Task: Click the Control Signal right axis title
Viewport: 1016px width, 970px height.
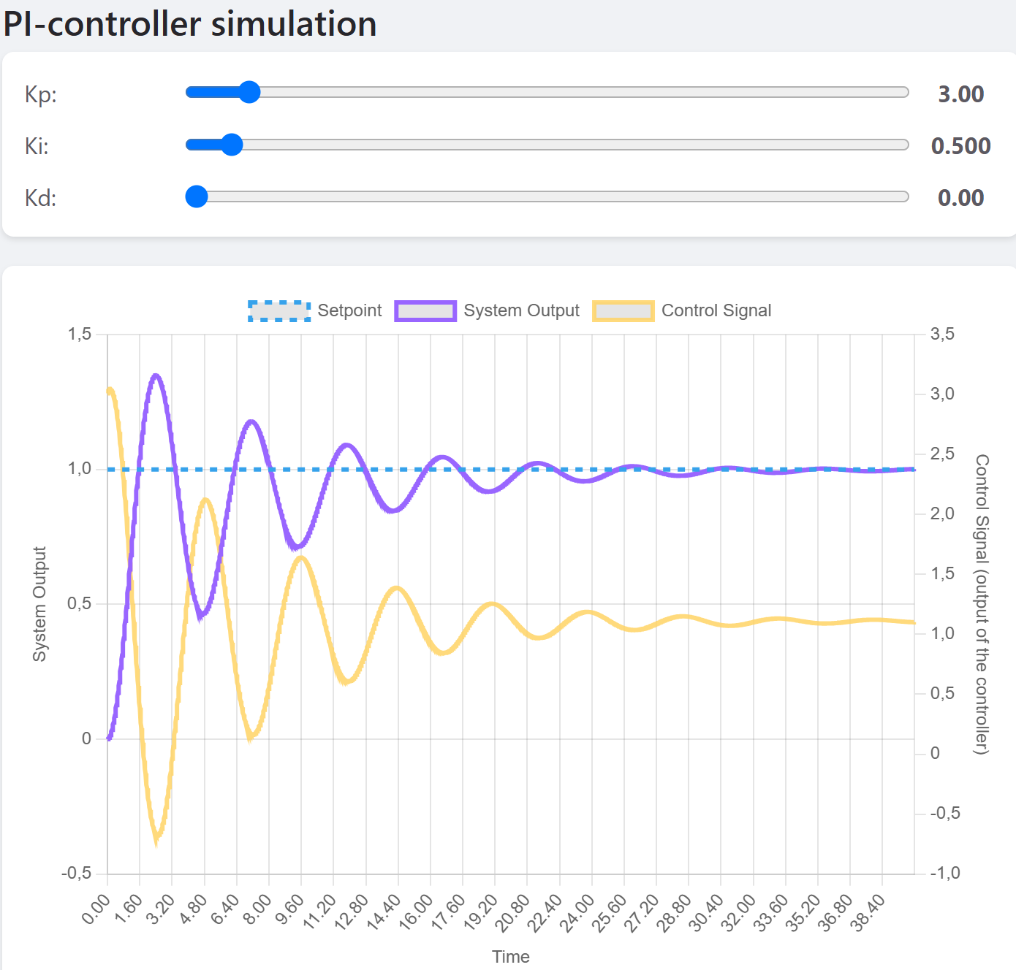Action: pyautogui.click(x=982, y=604)
